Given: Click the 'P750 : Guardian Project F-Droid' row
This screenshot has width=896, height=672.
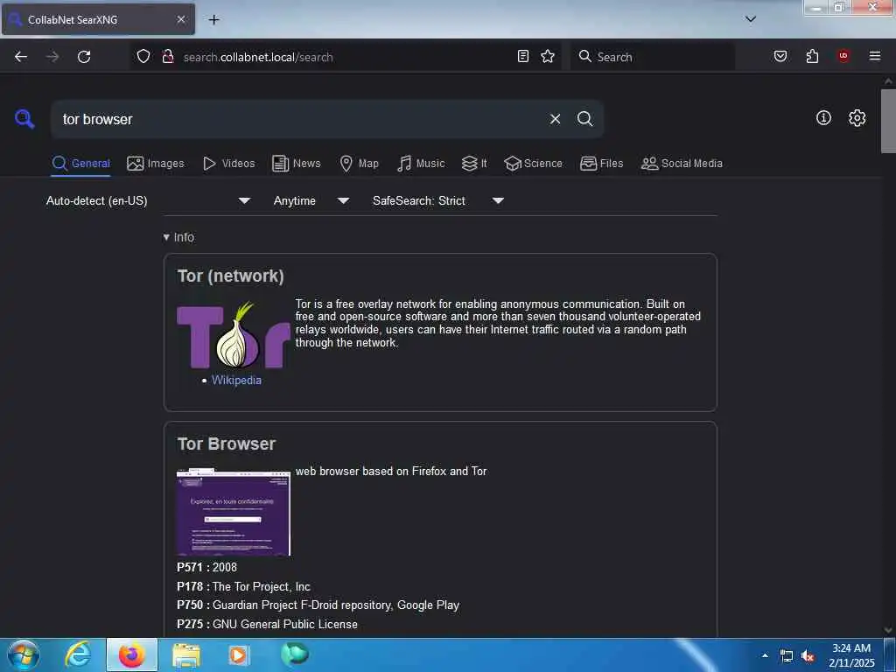Looking at the screenshot, I should point(318,605).
